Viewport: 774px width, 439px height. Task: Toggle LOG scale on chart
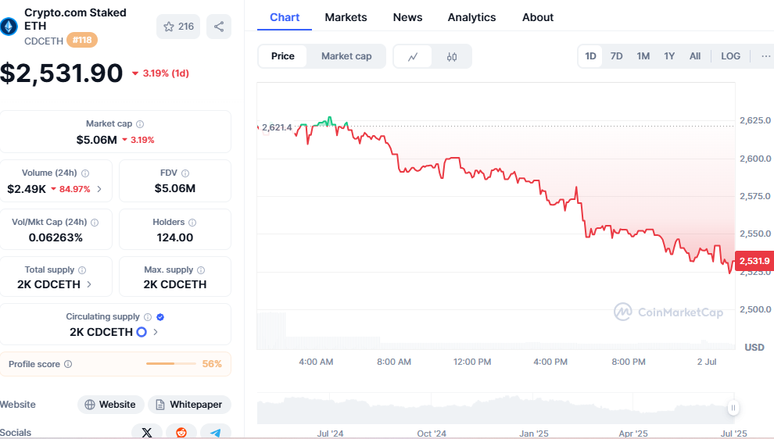tap(730, 56)
